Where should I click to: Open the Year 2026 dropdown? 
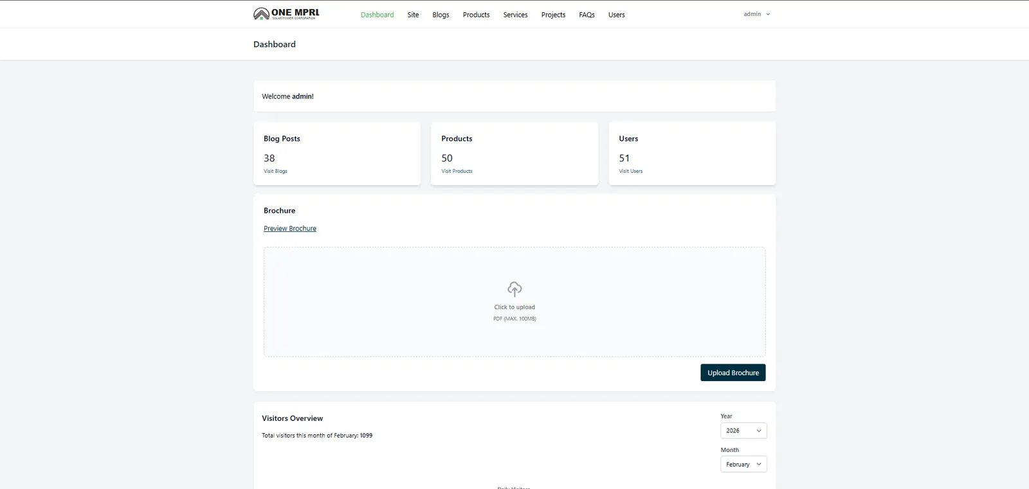(743, 431)
